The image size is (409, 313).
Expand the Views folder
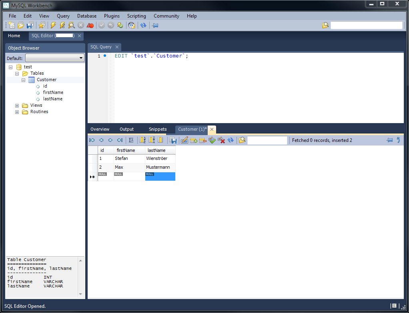[x=17, y=106]
